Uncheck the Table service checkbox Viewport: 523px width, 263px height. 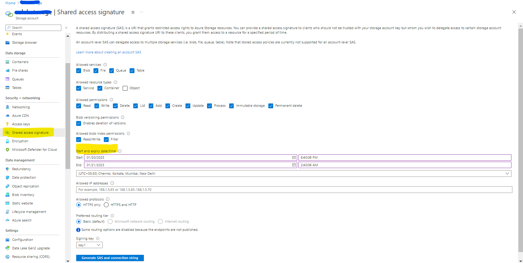tap(132, 71)
